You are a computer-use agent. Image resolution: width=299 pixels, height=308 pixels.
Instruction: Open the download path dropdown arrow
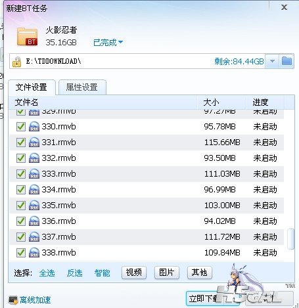(x=272, y=61)
